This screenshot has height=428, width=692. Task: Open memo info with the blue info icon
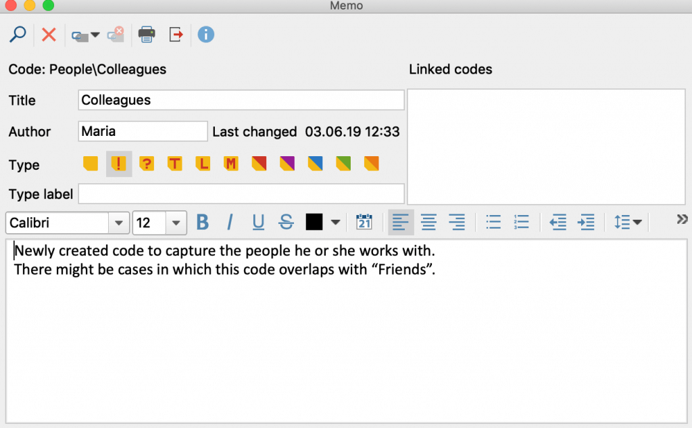206,34
